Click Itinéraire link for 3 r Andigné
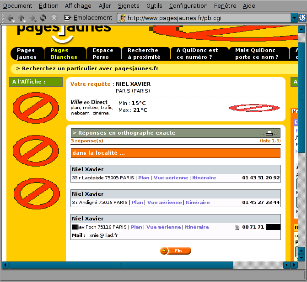The height and width of the screenshot is (282, 307). point(198,203)
